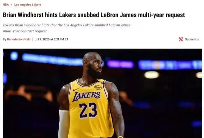Click the Jul 7, 2025 publish timestamp
Viewport: 204px width, 138px height.
52,39
